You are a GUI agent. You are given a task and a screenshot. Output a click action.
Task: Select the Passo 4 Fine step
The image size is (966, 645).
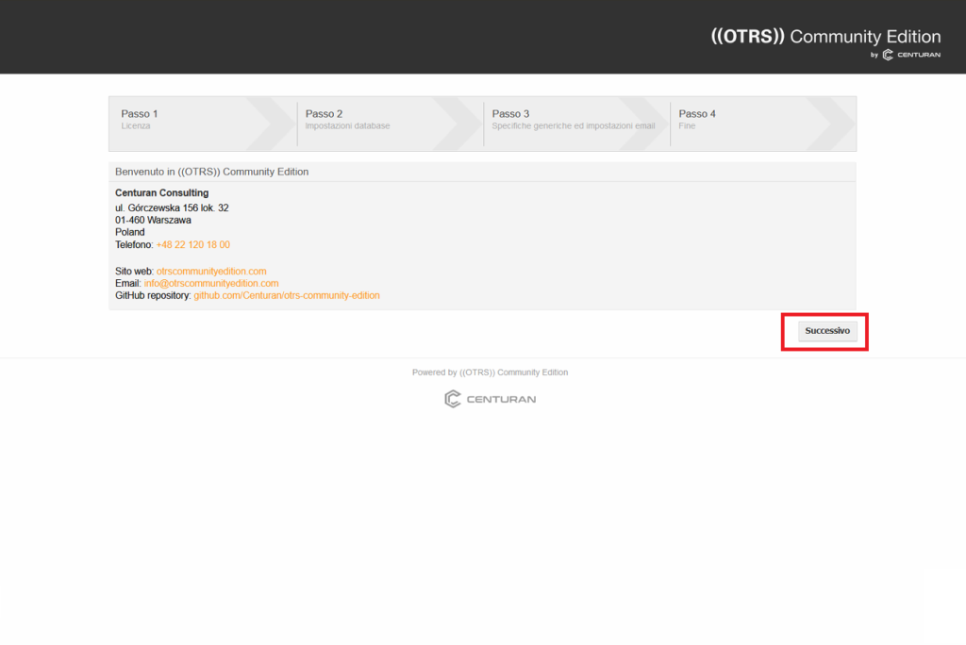tap(762, 124)
